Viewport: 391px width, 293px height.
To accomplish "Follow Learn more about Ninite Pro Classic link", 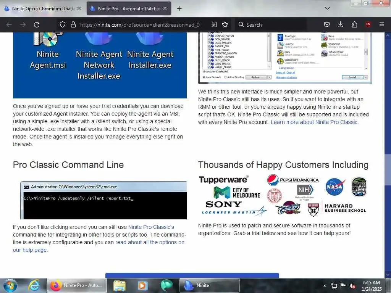I will 314,122.
